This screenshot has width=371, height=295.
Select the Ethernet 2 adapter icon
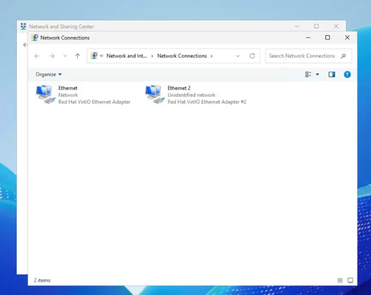(x=154, y=95)
